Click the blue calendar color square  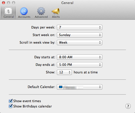[x=61, y=87]
